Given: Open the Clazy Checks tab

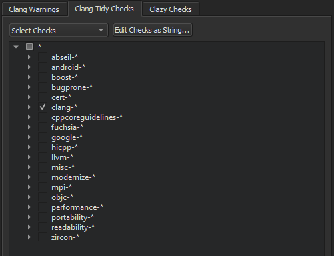Looking at the screenshot, I should [171, 9].
